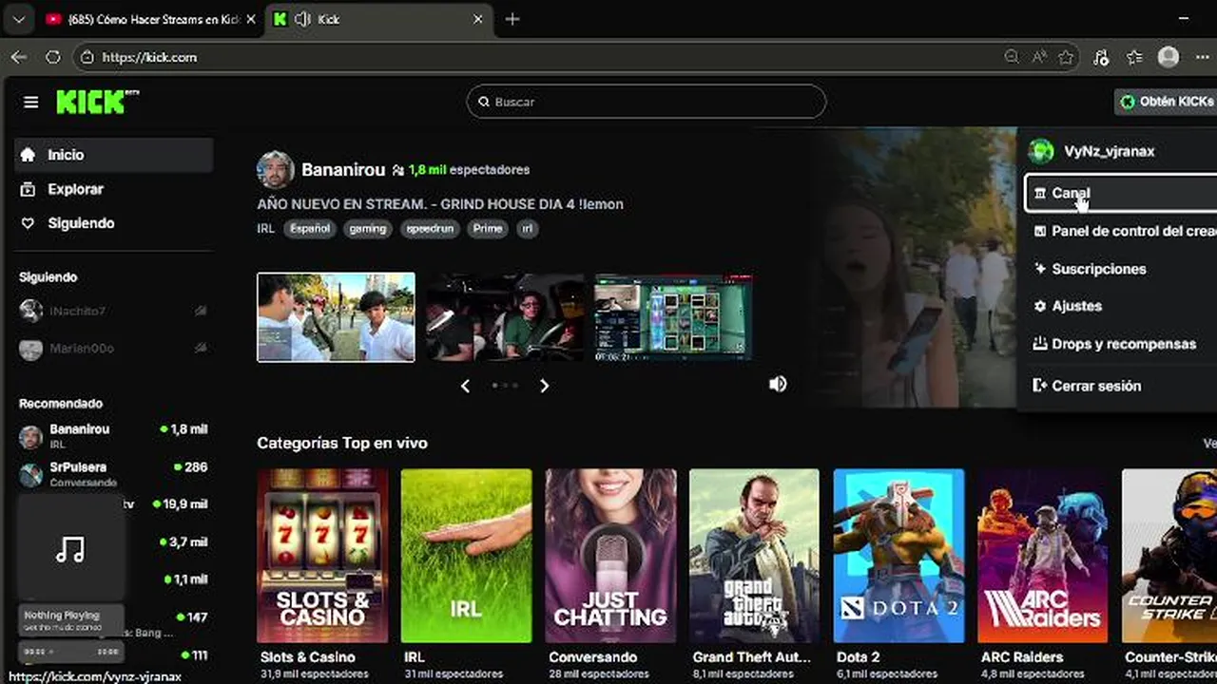Click the read aloud icon in address bar

click(x=1039, y=57)
